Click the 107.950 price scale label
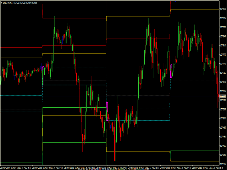This screenshot has width=227, height=170. tap(223, 9)
